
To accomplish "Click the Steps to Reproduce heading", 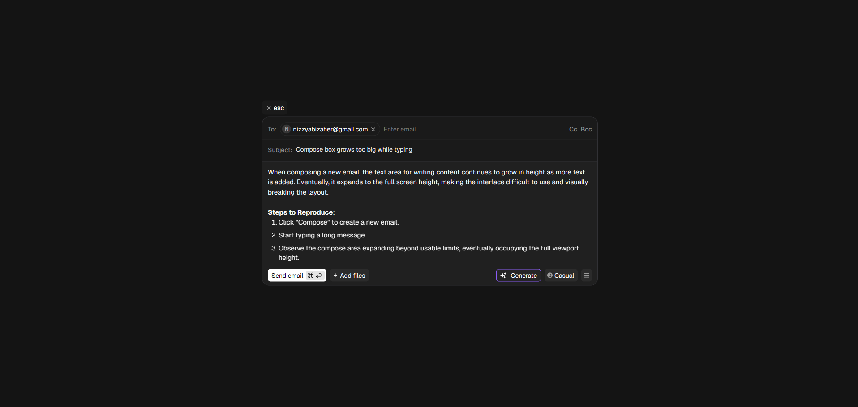I will (x=301, y=212).
